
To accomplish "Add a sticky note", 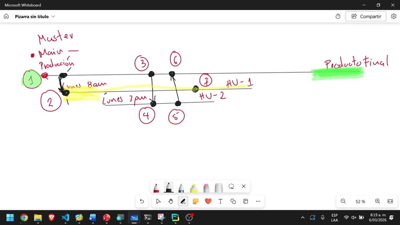I will click(196, 202).
